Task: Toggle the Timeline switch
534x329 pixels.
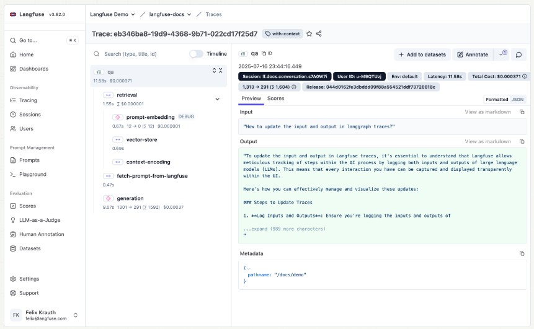Action: pyautogui.click(x=196, y=54)
